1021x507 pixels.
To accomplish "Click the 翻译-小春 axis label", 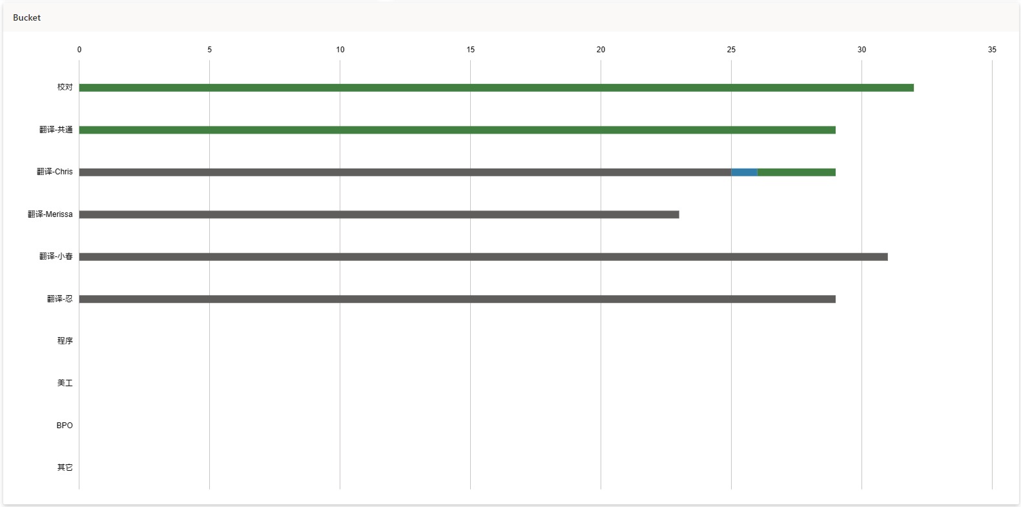I will (56, 256).
